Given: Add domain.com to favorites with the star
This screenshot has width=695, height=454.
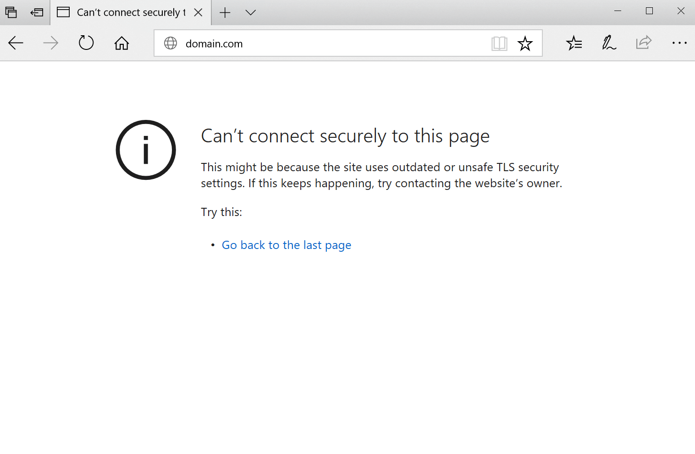Looking at the screenshot, I should click(x=525, y=43).
